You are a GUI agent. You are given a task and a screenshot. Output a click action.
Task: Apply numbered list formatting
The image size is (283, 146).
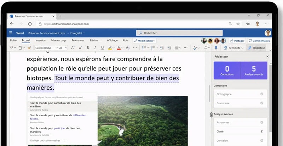click(x=153, y=48)
